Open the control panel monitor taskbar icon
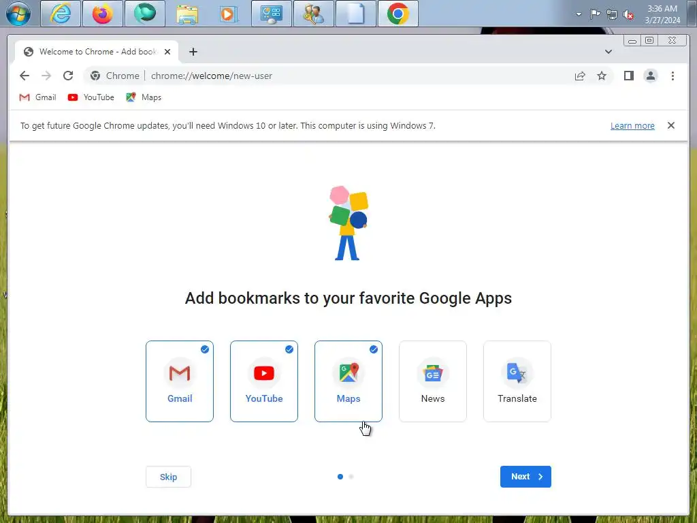The width and height of the screenshot is (697, 523). 271,14
